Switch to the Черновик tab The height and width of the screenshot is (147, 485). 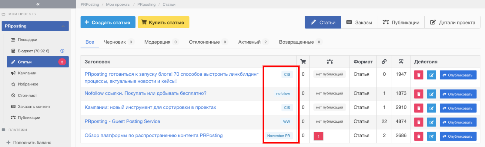pyautogui.click(x=119, y=42)
